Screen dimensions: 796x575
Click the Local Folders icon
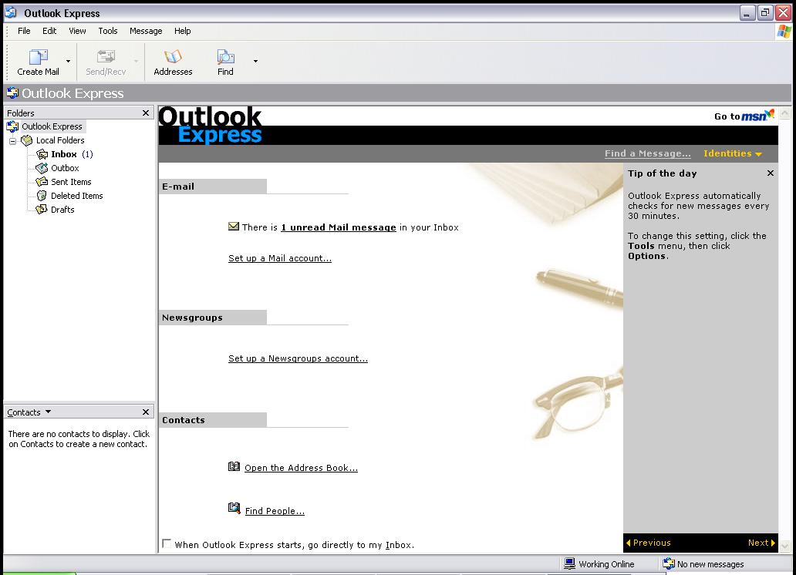pyautogui.click(x=26, y=140)
